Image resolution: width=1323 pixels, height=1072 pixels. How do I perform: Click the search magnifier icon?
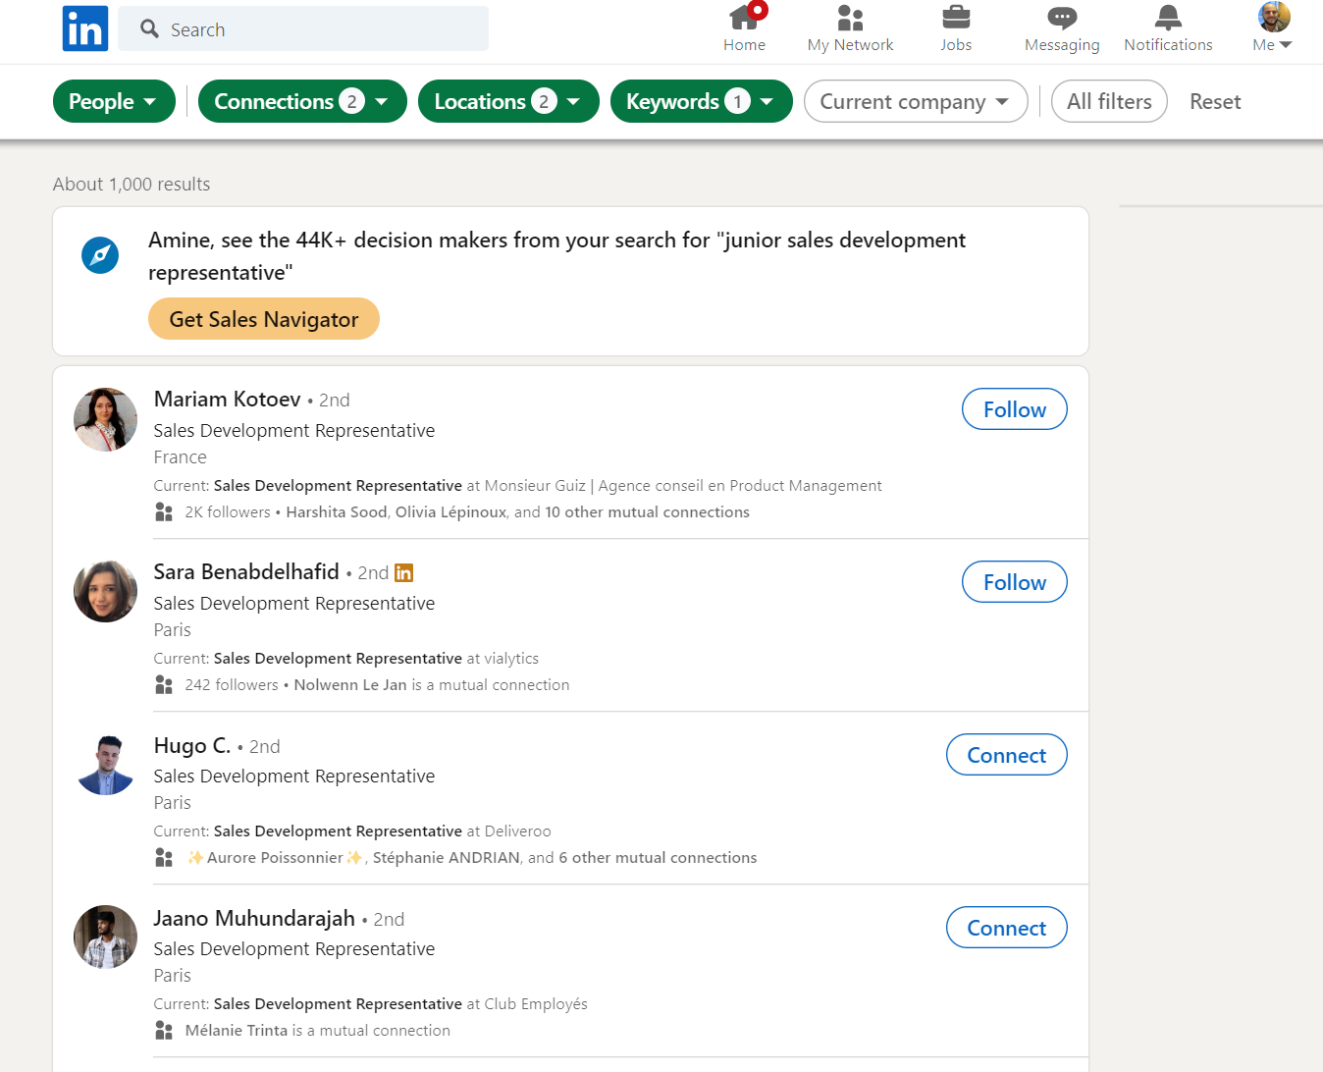pos(149,28)
